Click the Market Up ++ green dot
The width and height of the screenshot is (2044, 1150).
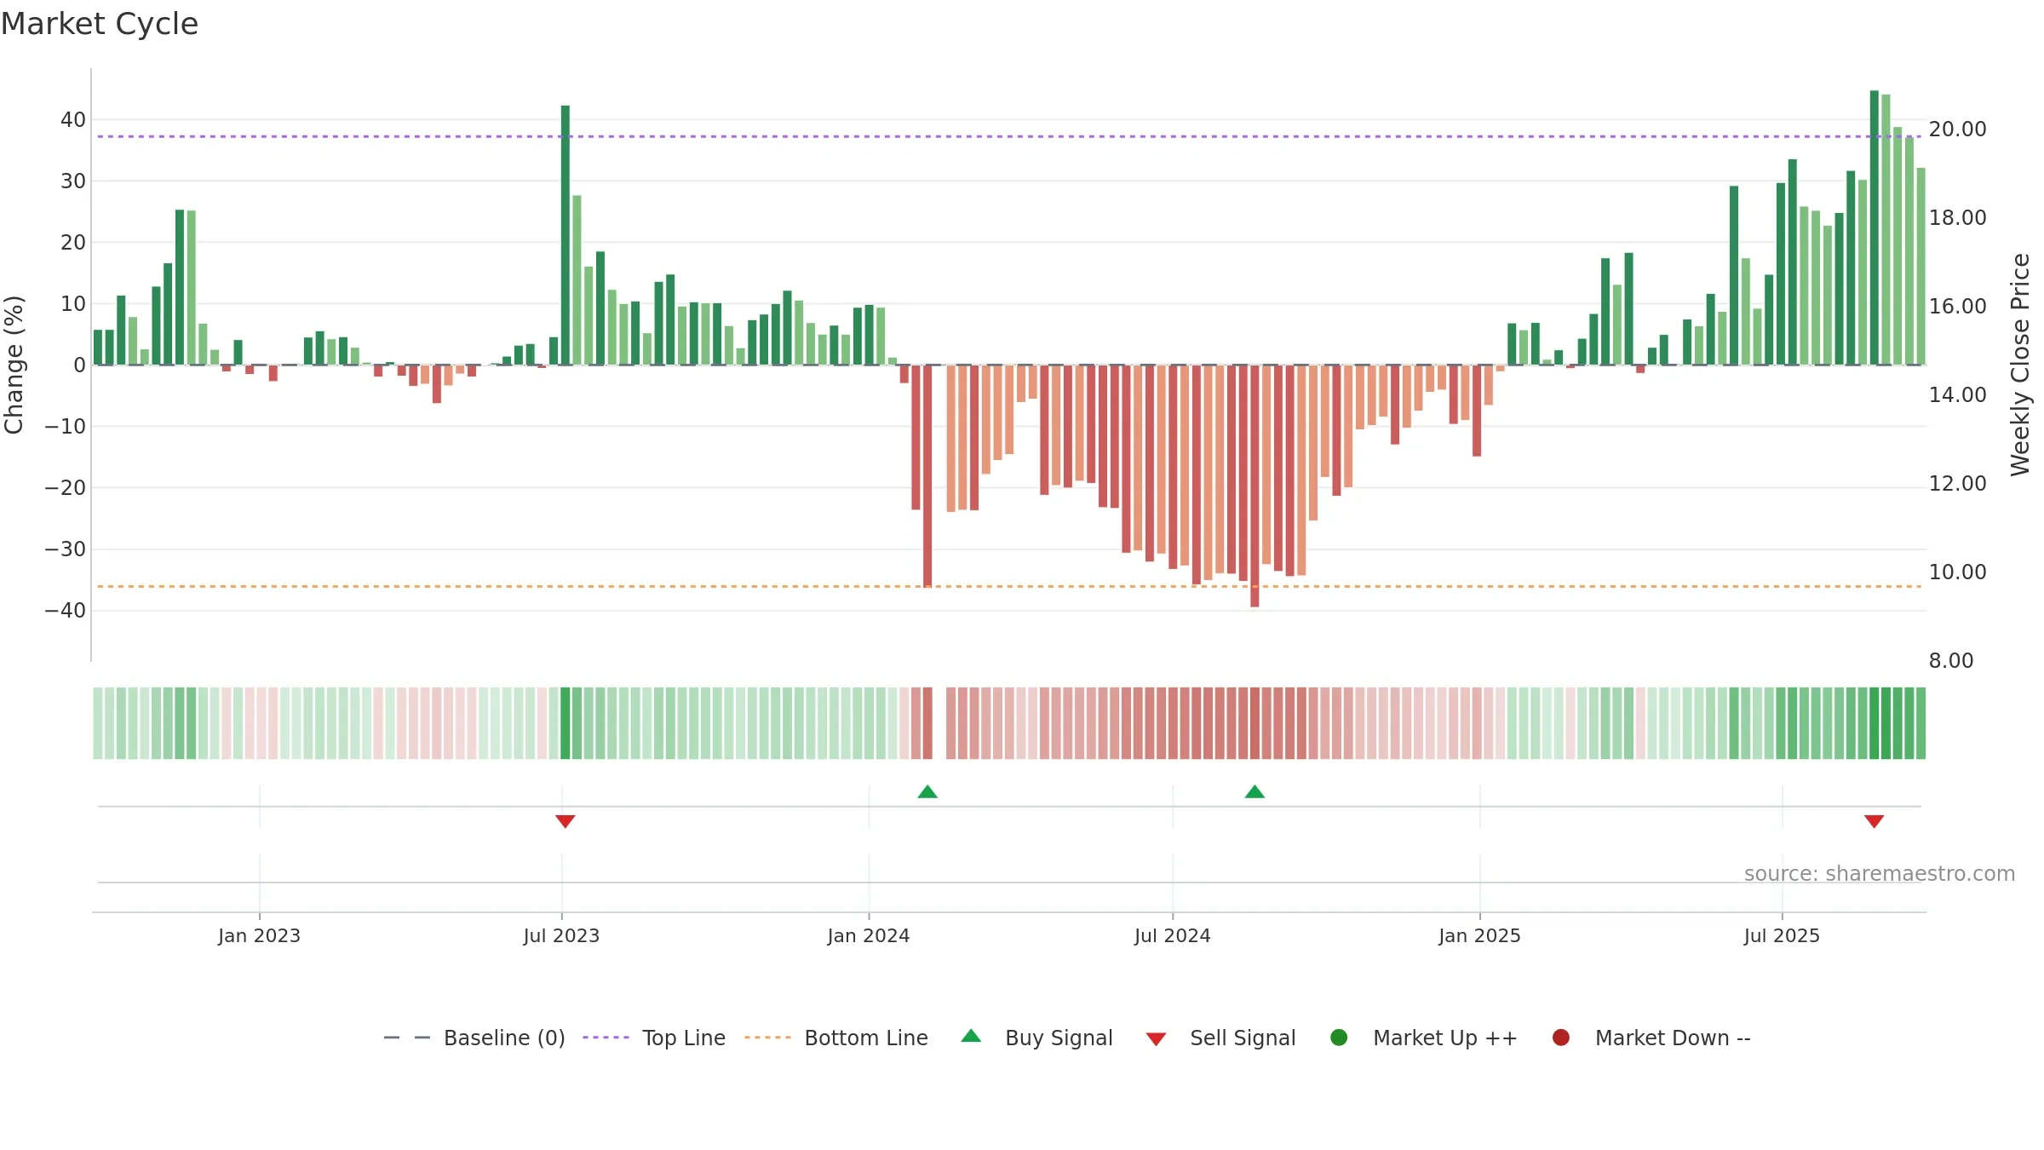coord(1339,1038)
